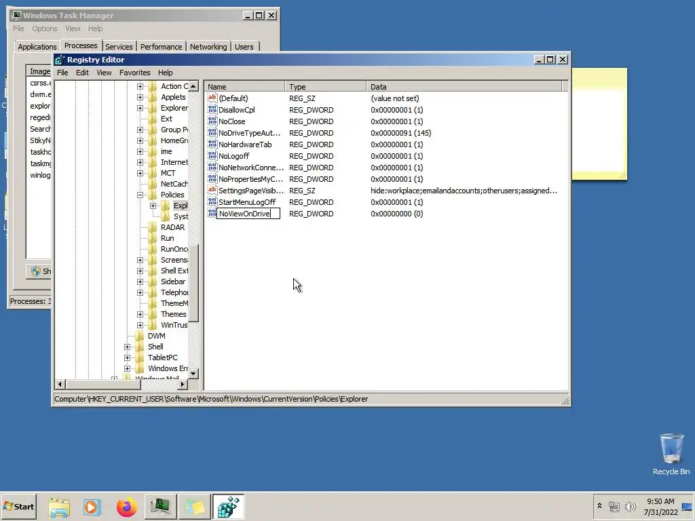Expand the TabletPC tree node
Image resolution: width=695 pixels, height=521 pixels.
(x=127, y=358)
